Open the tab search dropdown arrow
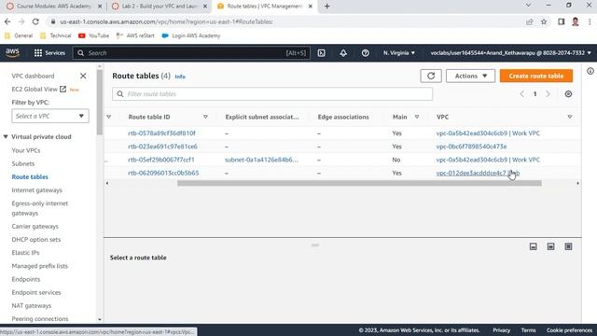Image resolution: width=597 pixels, height=336 pixels. pos(528,6)
